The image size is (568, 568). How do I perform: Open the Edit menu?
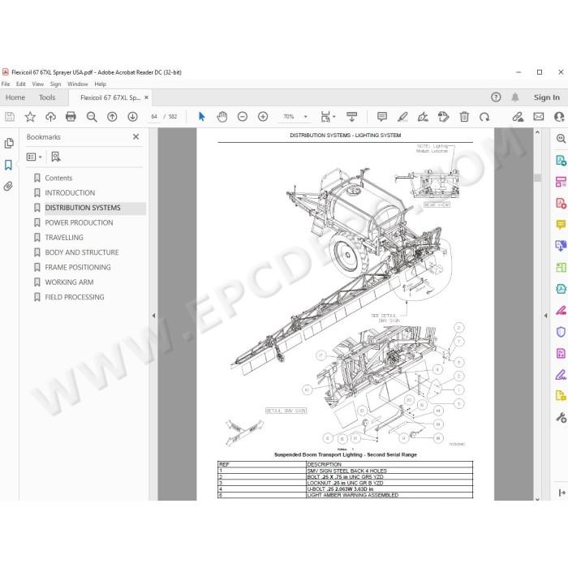coord(21,84)
